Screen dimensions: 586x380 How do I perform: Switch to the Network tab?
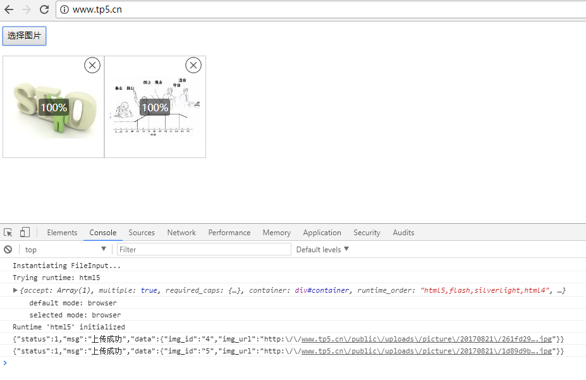point(181,233)
